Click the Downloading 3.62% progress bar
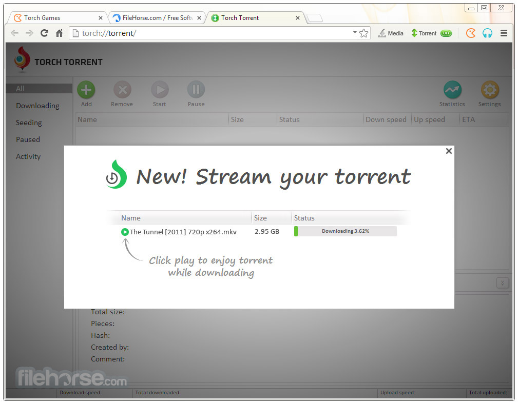 (x=345, y=231)
